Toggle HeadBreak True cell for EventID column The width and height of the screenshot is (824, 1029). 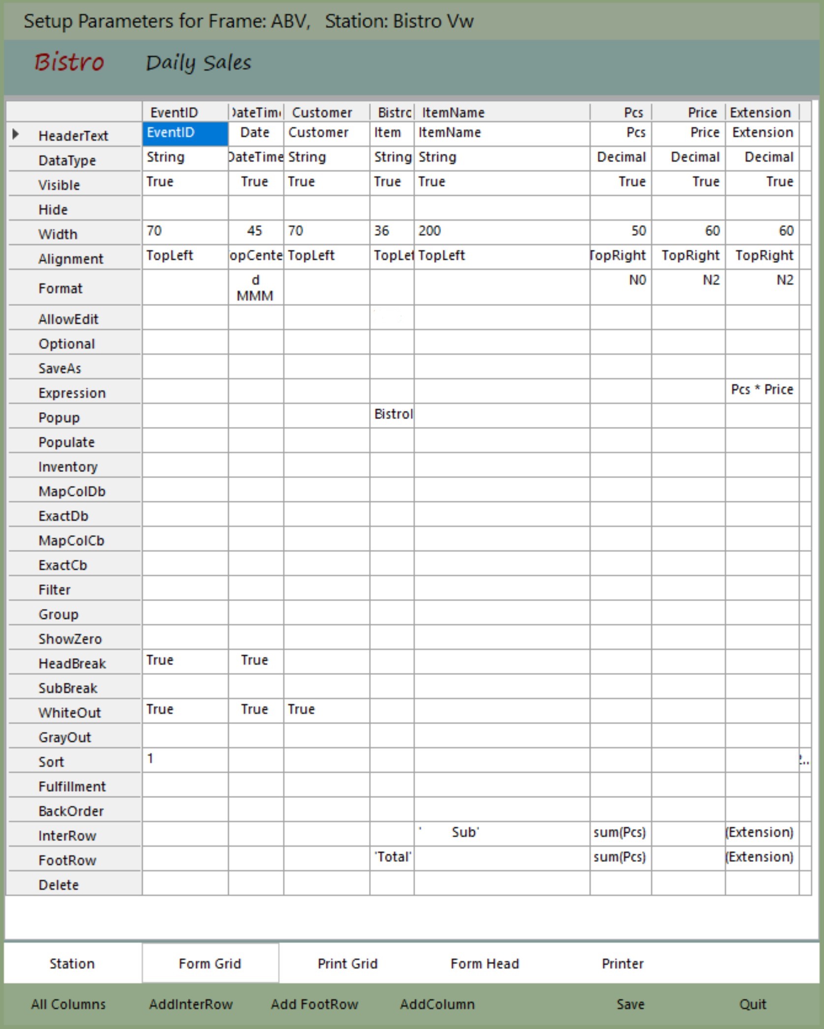[185, 661]
